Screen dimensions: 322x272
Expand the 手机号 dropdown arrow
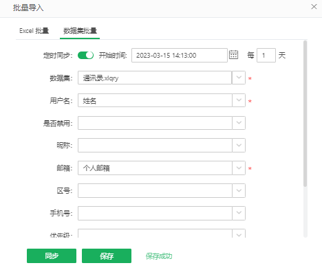point(239,213)
